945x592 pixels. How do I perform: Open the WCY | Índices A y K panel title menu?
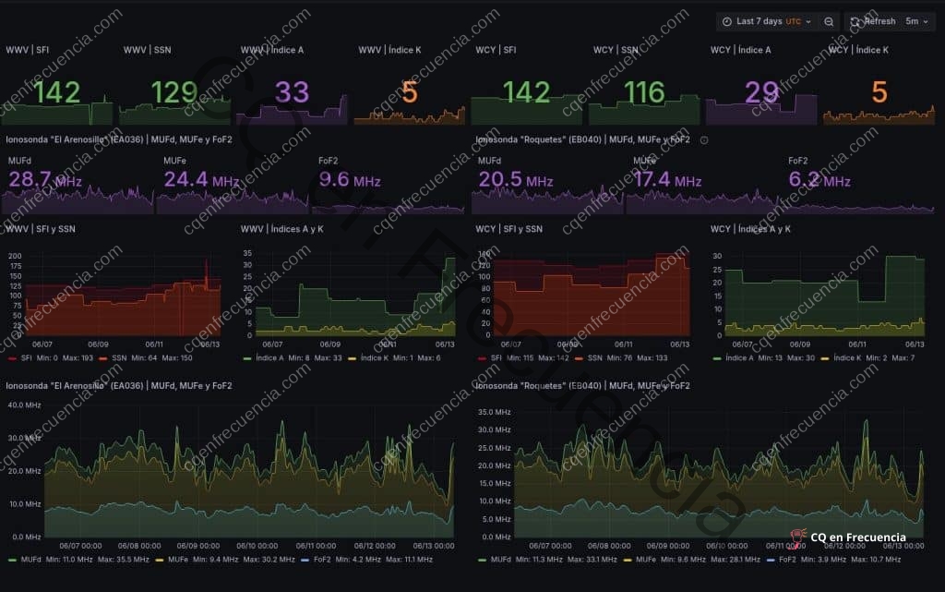coord(750,228)
